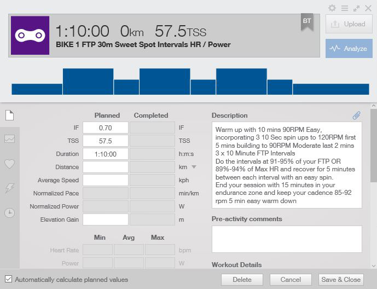Edit the planned IF field showing 0.70

[106, 128]
